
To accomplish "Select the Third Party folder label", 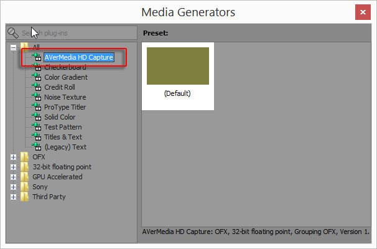I will [49, 197].
